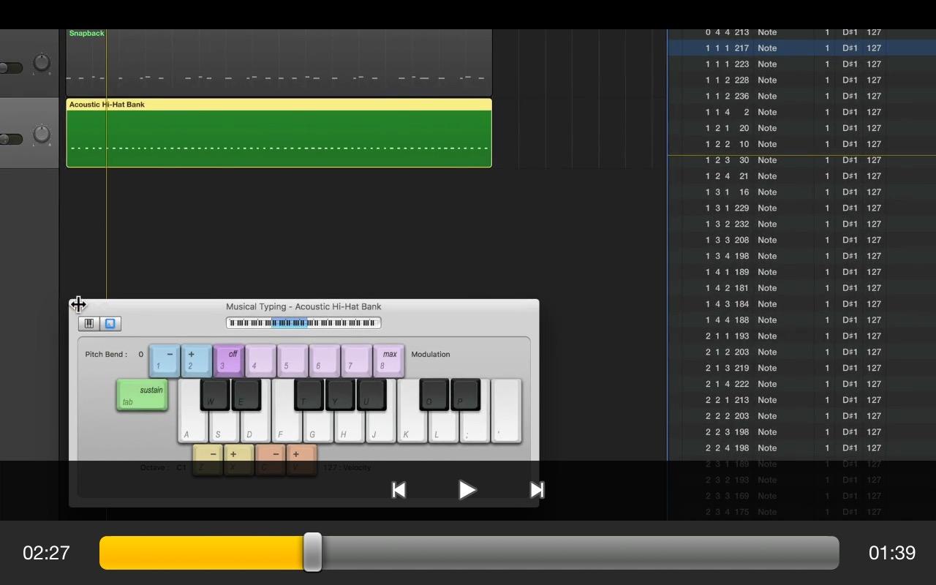Select the Acoustic Hi-Hat Bank green region
The height and width of the screenshot is (585, 936).
pos(279,133)
